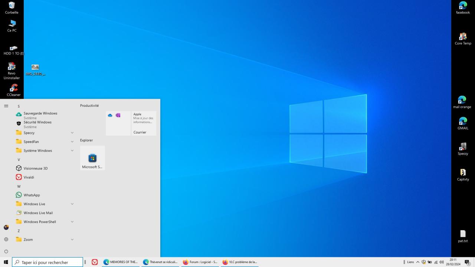Open the Courrier mail live tile
The height and width of the screenshot is (267, 475).
[144, 123]
